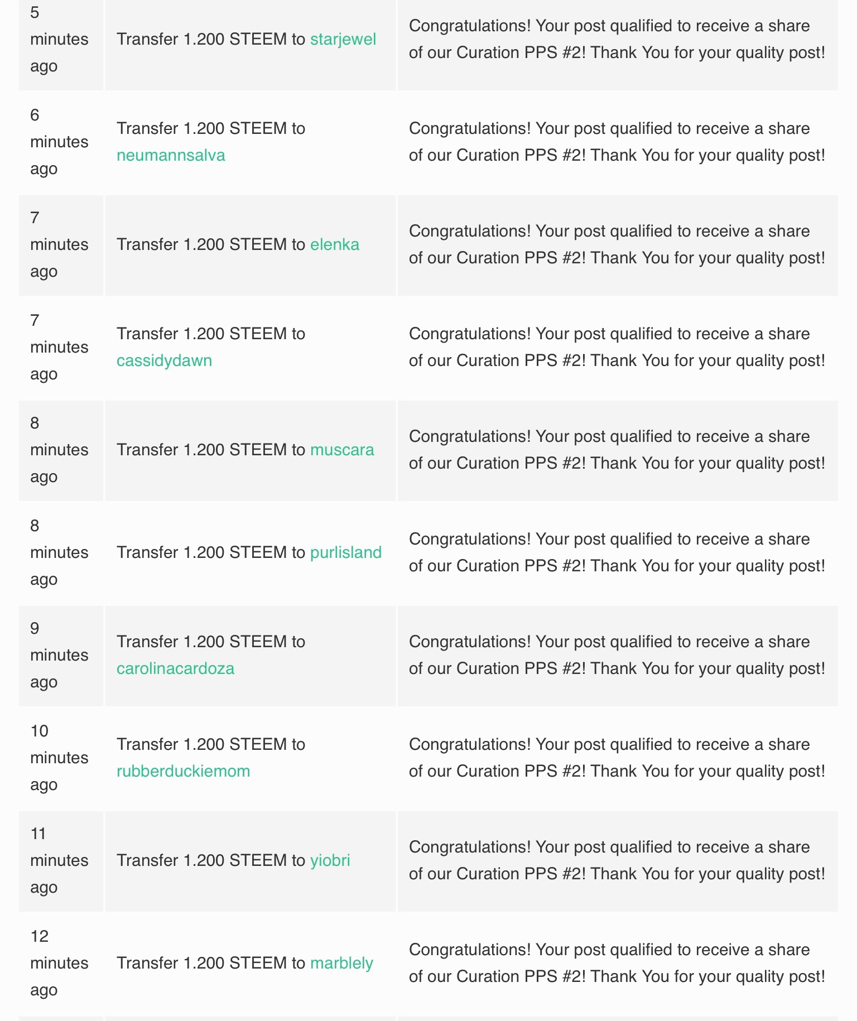The image size is (857, 1021).
Task: Select the memo message in the elenka row
Action: pyautogui.click(x=617, y=244)
